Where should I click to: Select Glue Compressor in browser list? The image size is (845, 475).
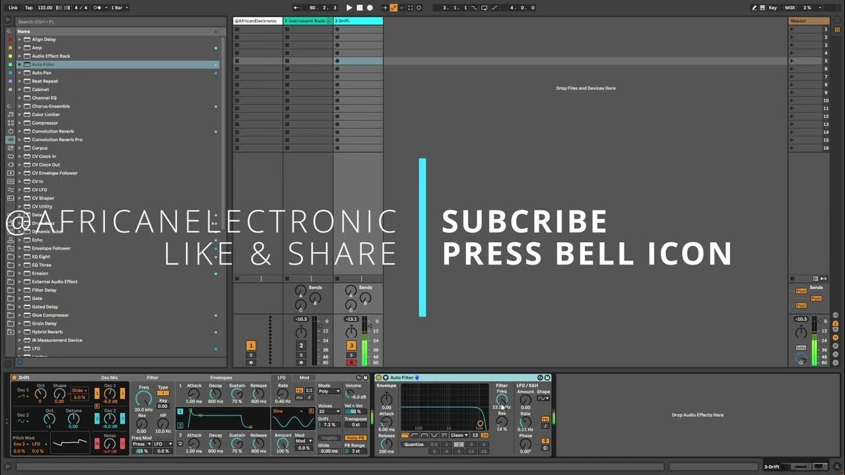point(50,315)
